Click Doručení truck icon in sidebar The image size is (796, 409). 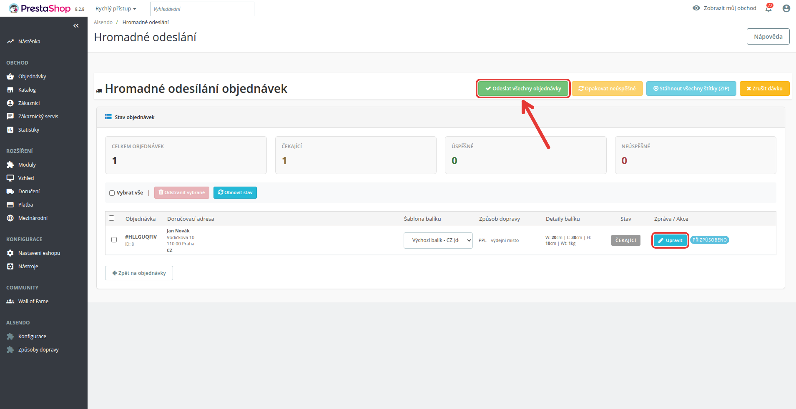tap(10, 192)
